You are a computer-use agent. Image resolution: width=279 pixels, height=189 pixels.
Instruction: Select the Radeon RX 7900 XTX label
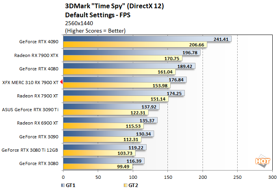tap(36, 55)
